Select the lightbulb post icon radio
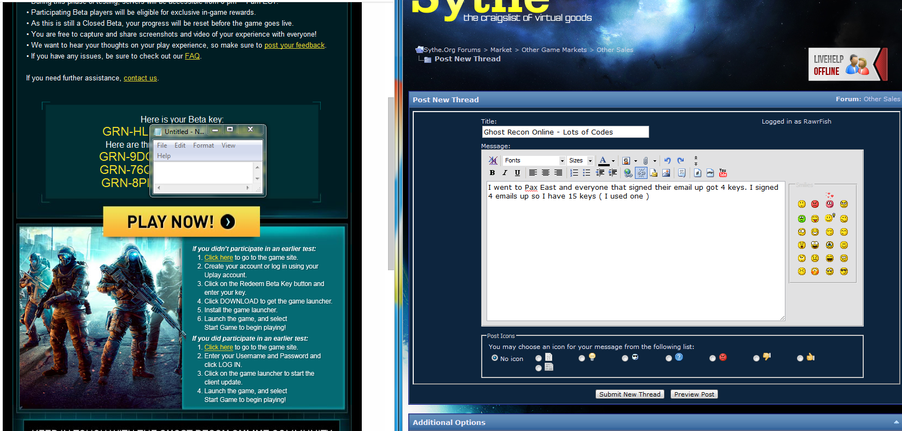This screenshot has width=902, height=431. (x=582, y=358)
